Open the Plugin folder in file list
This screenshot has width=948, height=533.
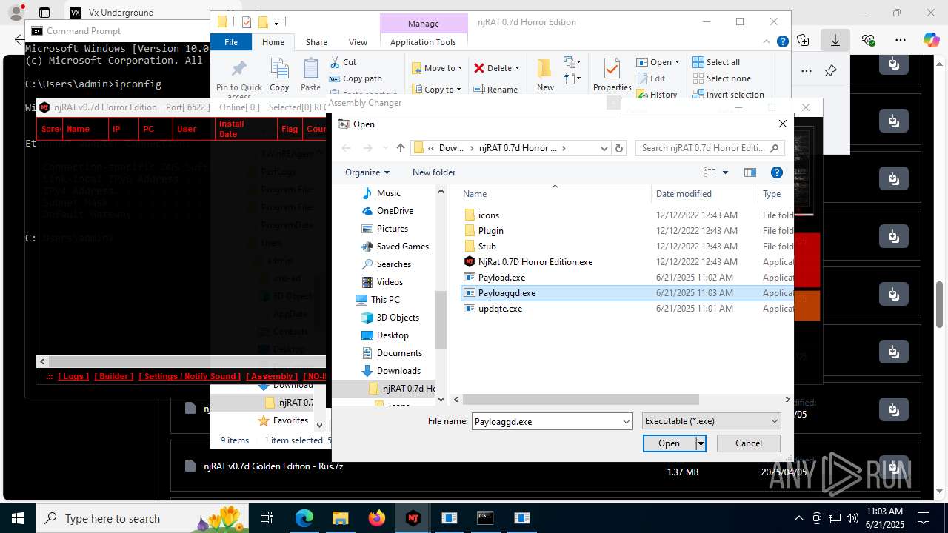[490, 230]
